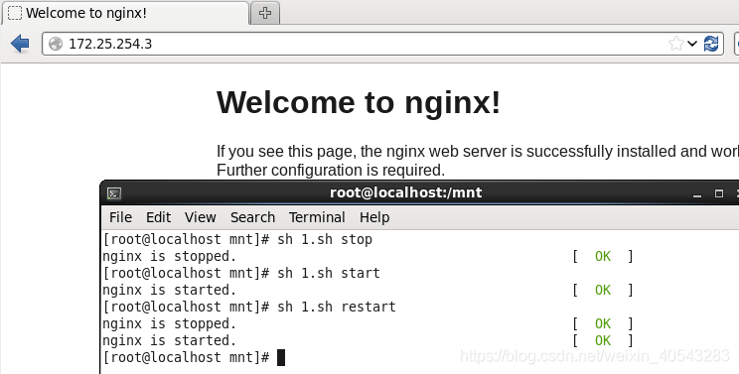739x374 pixels.
Task: Click the globe site identity icon
Action: 56,44
